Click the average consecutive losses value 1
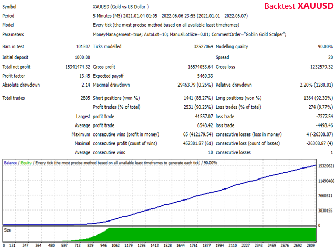 coord(332,153)
